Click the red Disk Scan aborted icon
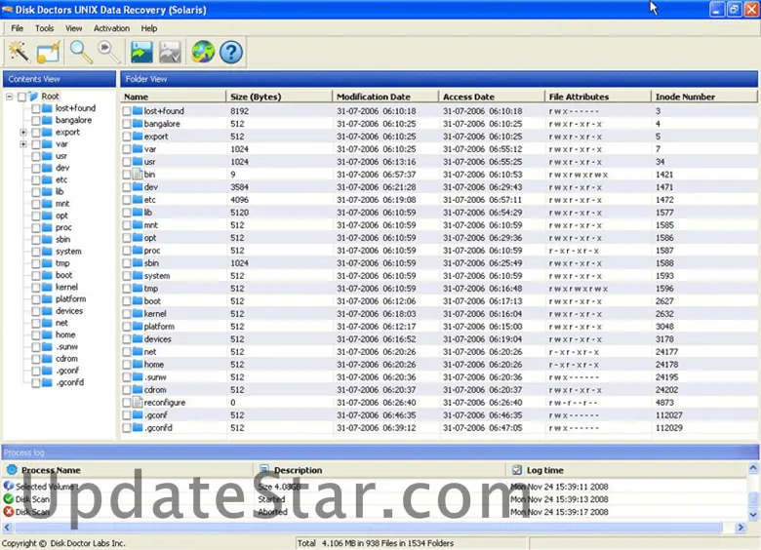The height and width of the screenshot is (550, 761). (x=8, y=511)
